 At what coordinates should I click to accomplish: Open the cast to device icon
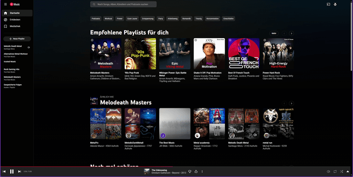[x=328, y=4]
